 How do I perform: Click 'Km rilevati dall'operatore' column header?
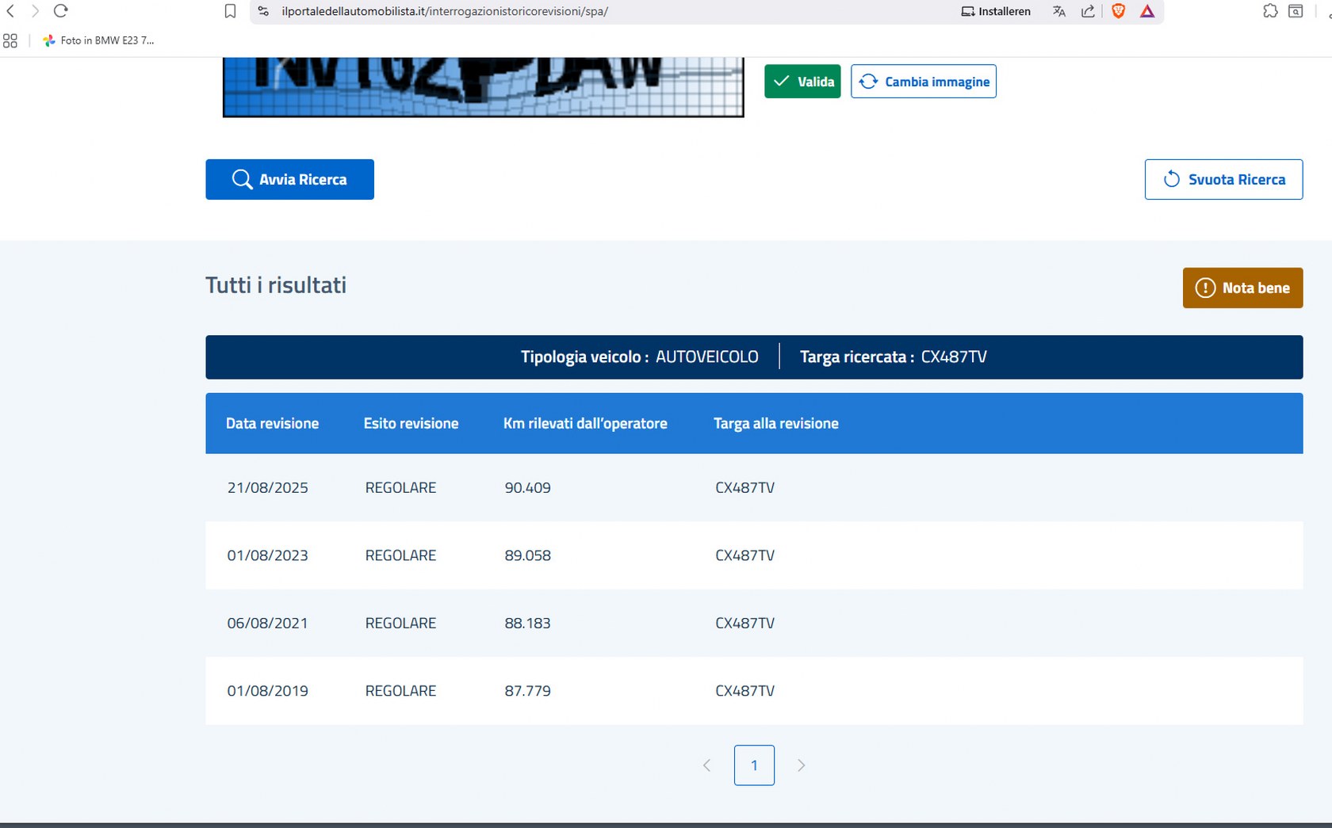pyautogui.click(x=585, y=424)
